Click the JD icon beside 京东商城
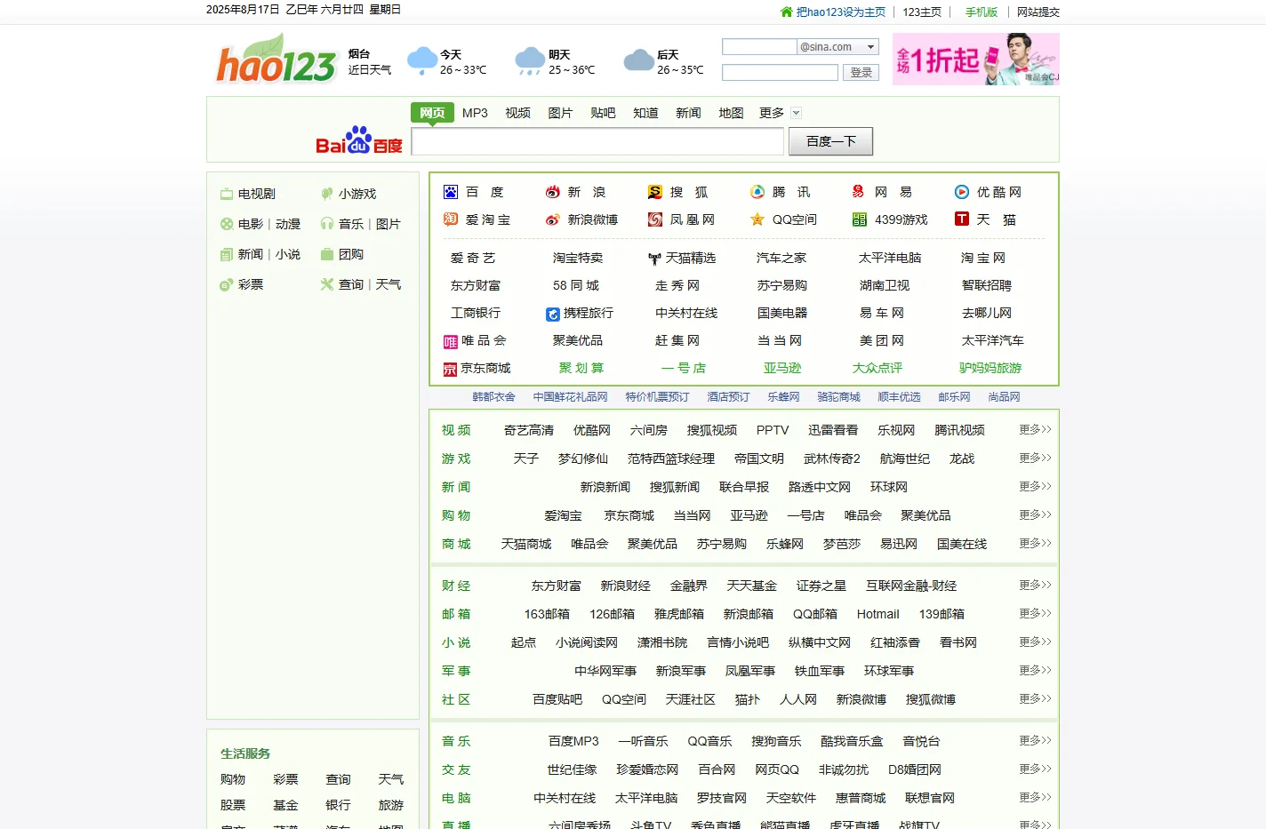The height and width of the screenshot is (829, 1266). [451, 369]
